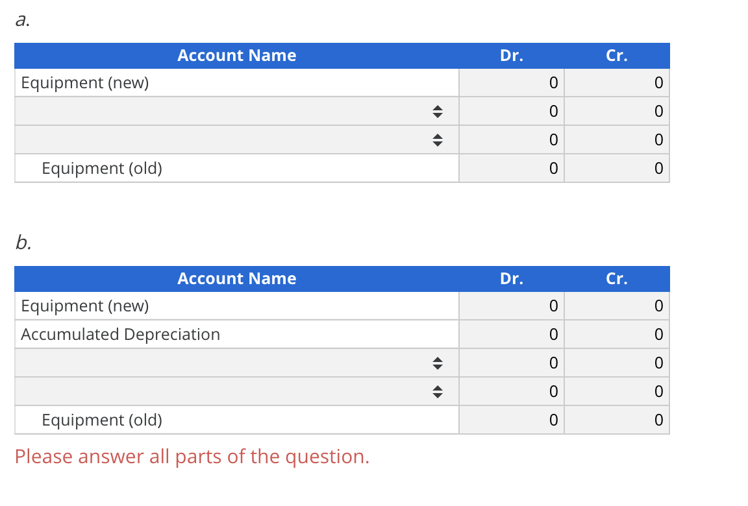The height and width of the screenshot is (506, 748).
Task: Click the Dr. amount for Equipment (new) in part a
Action: (x=512, y=82)
